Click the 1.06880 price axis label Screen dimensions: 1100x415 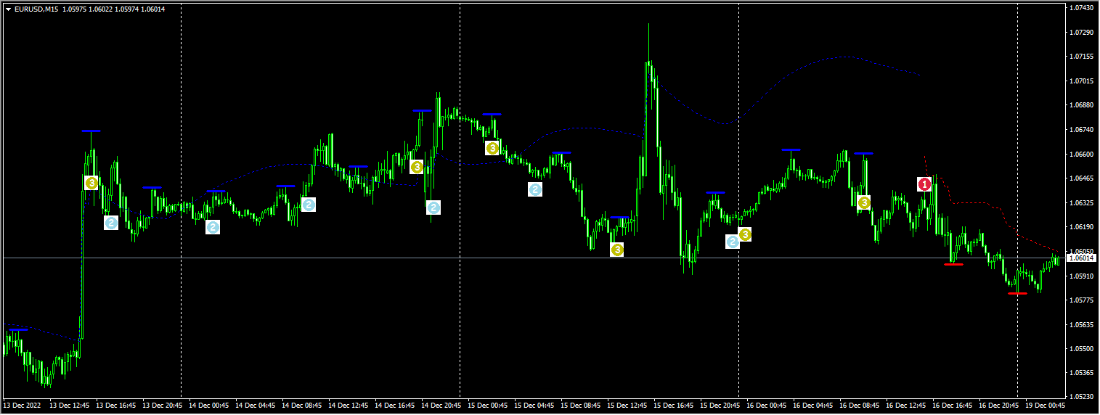point(1081,105)
